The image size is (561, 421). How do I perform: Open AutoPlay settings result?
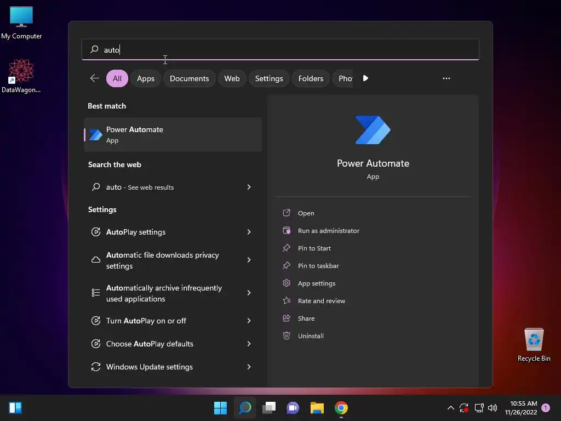[173, 232]
